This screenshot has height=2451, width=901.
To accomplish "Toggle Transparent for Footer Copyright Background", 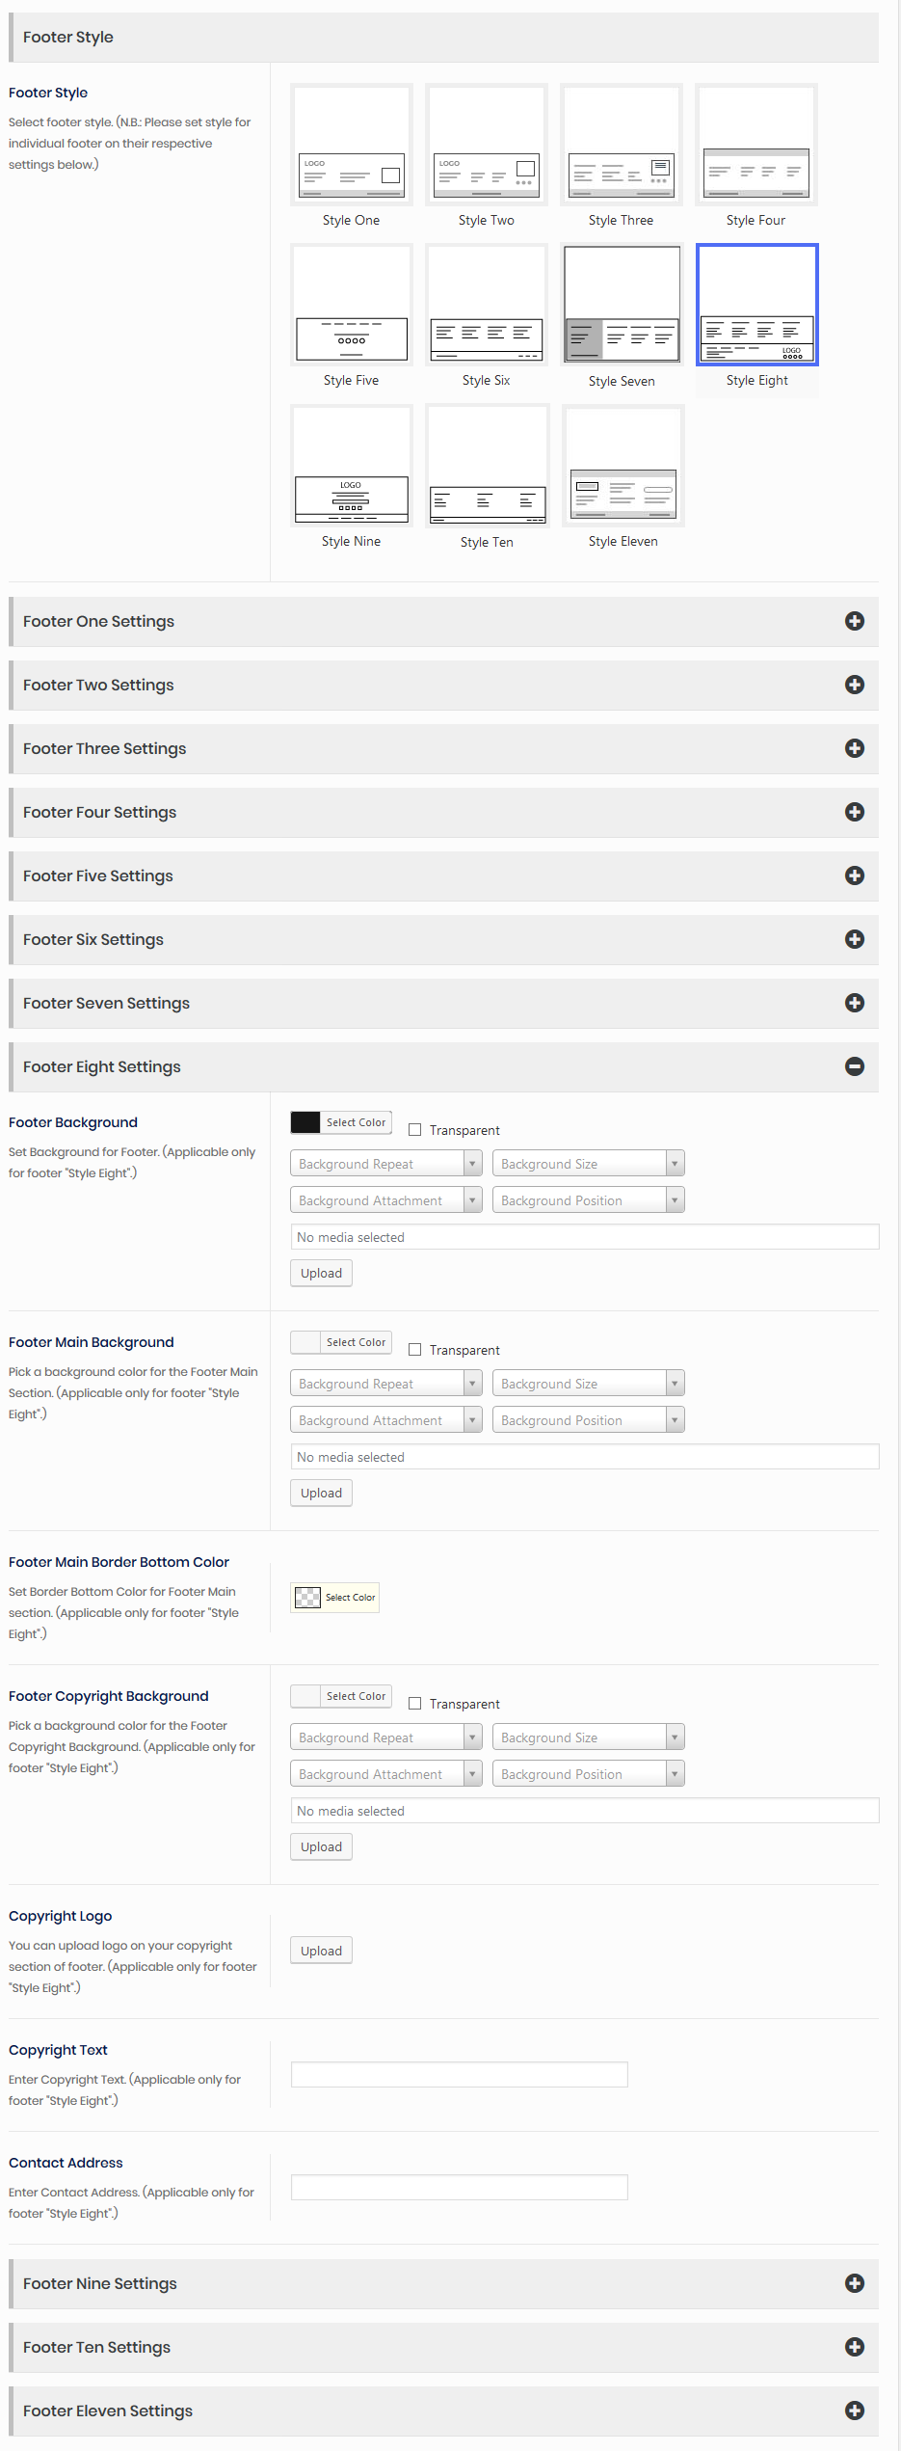I will [x=415, y=1704].
